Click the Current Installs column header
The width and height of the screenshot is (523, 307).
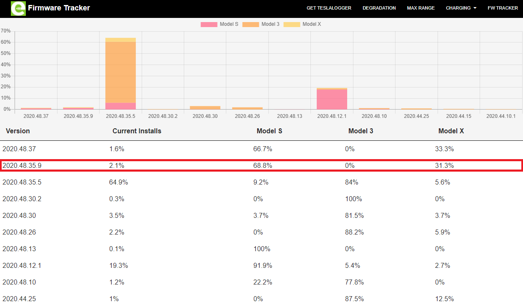(137, 131)
